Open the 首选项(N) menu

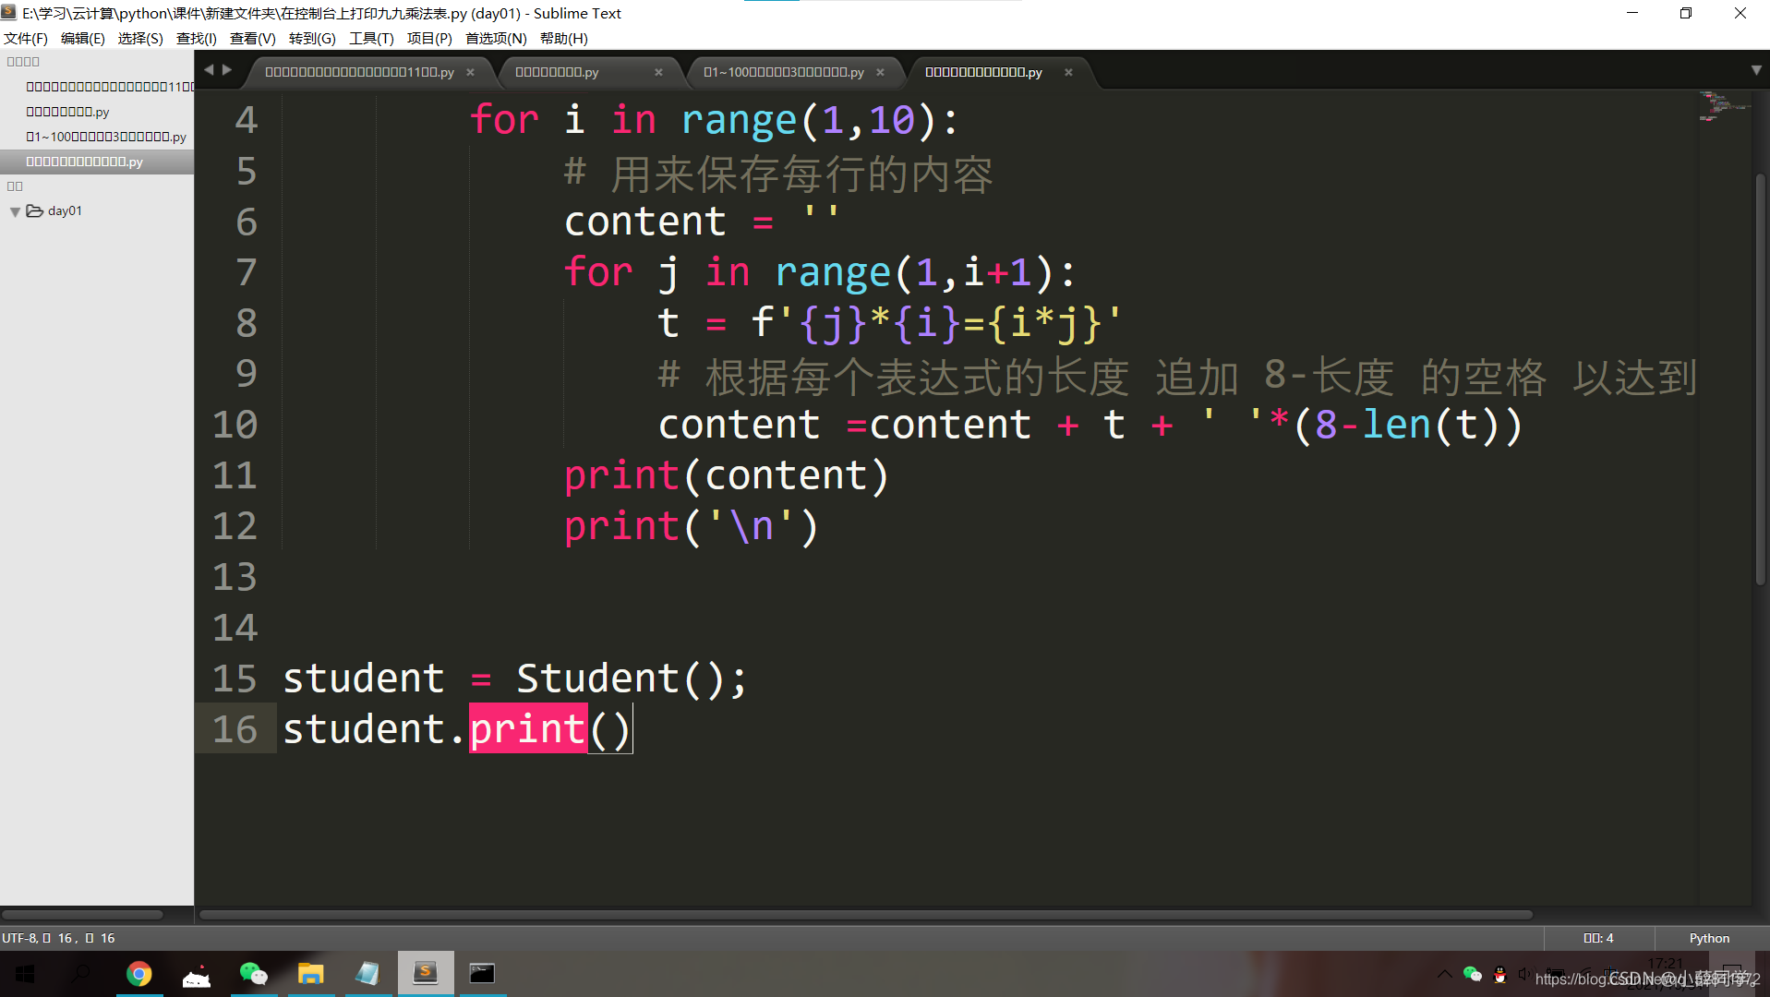click(x=496, y=38)
